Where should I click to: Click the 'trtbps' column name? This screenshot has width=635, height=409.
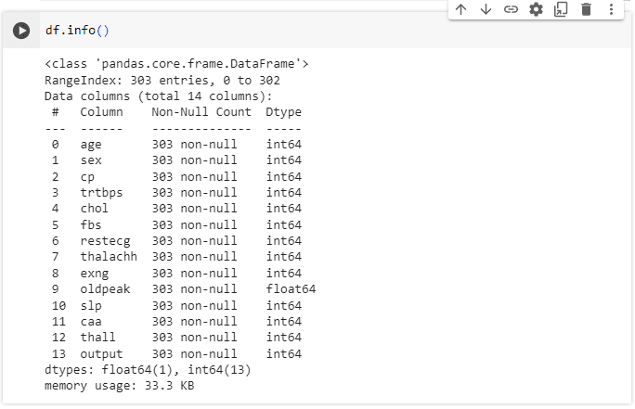(x=101, y=193)
